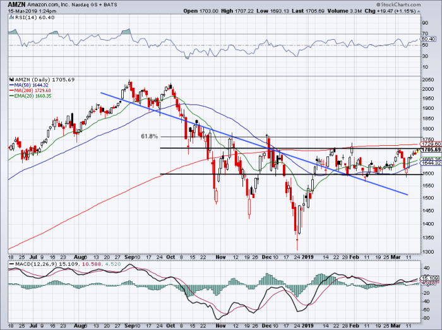Screen dimensions: 442x330
Task: Click the RSI(14) legend icon
Action: pos(11,18)
